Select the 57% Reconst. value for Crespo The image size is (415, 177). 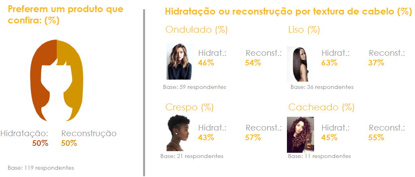tap(253, 137)
